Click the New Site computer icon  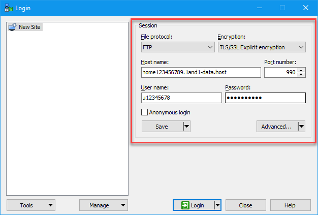point(13,27)
